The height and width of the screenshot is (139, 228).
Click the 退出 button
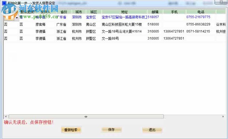tap(152, 130)
